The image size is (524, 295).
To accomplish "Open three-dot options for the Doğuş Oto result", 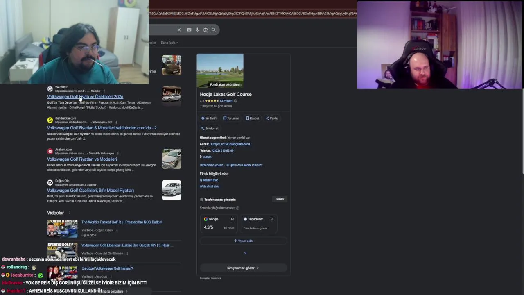I will [102, 185].
